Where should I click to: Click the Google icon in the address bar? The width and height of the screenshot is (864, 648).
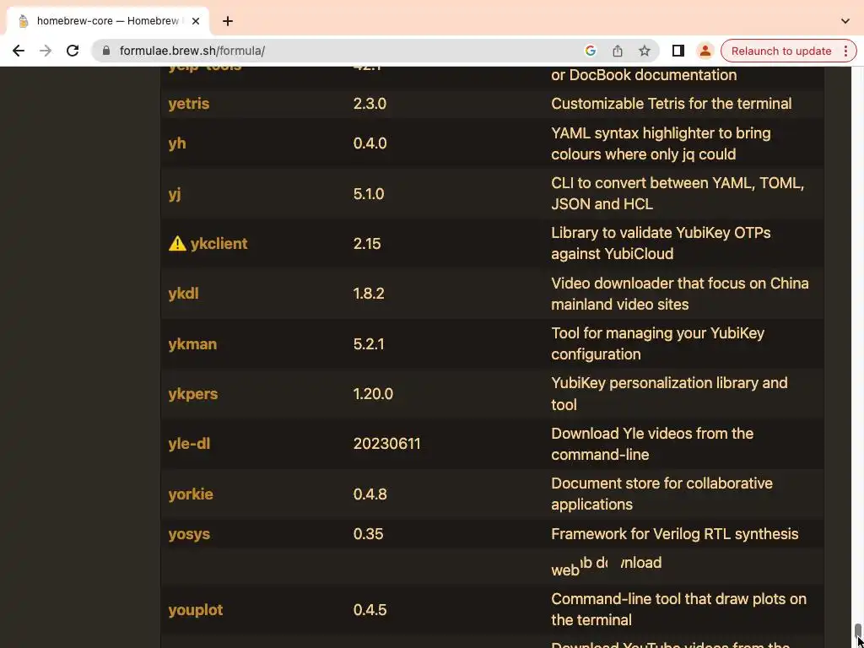pos(590,51)
